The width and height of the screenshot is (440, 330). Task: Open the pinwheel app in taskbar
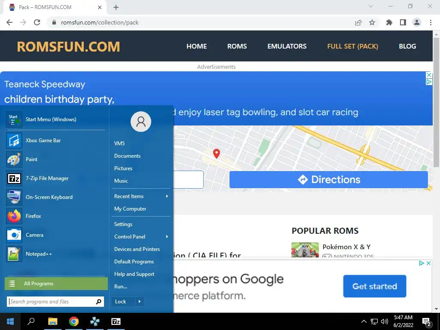(95, 321)
